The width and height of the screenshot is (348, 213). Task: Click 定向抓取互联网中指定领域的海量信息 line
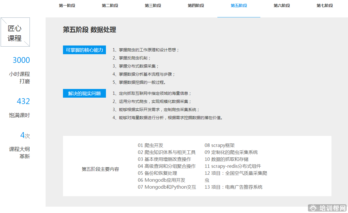click(x=152, y=93)
